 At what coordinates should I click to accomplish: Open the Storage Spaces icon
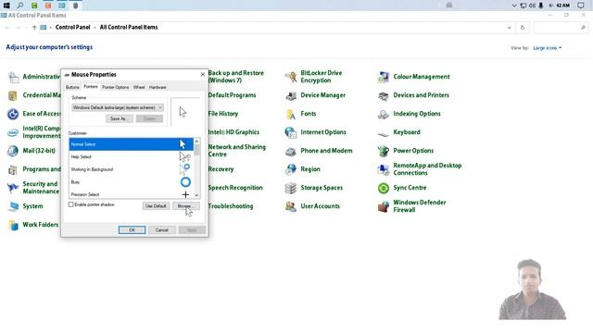[x=290, y=188]
